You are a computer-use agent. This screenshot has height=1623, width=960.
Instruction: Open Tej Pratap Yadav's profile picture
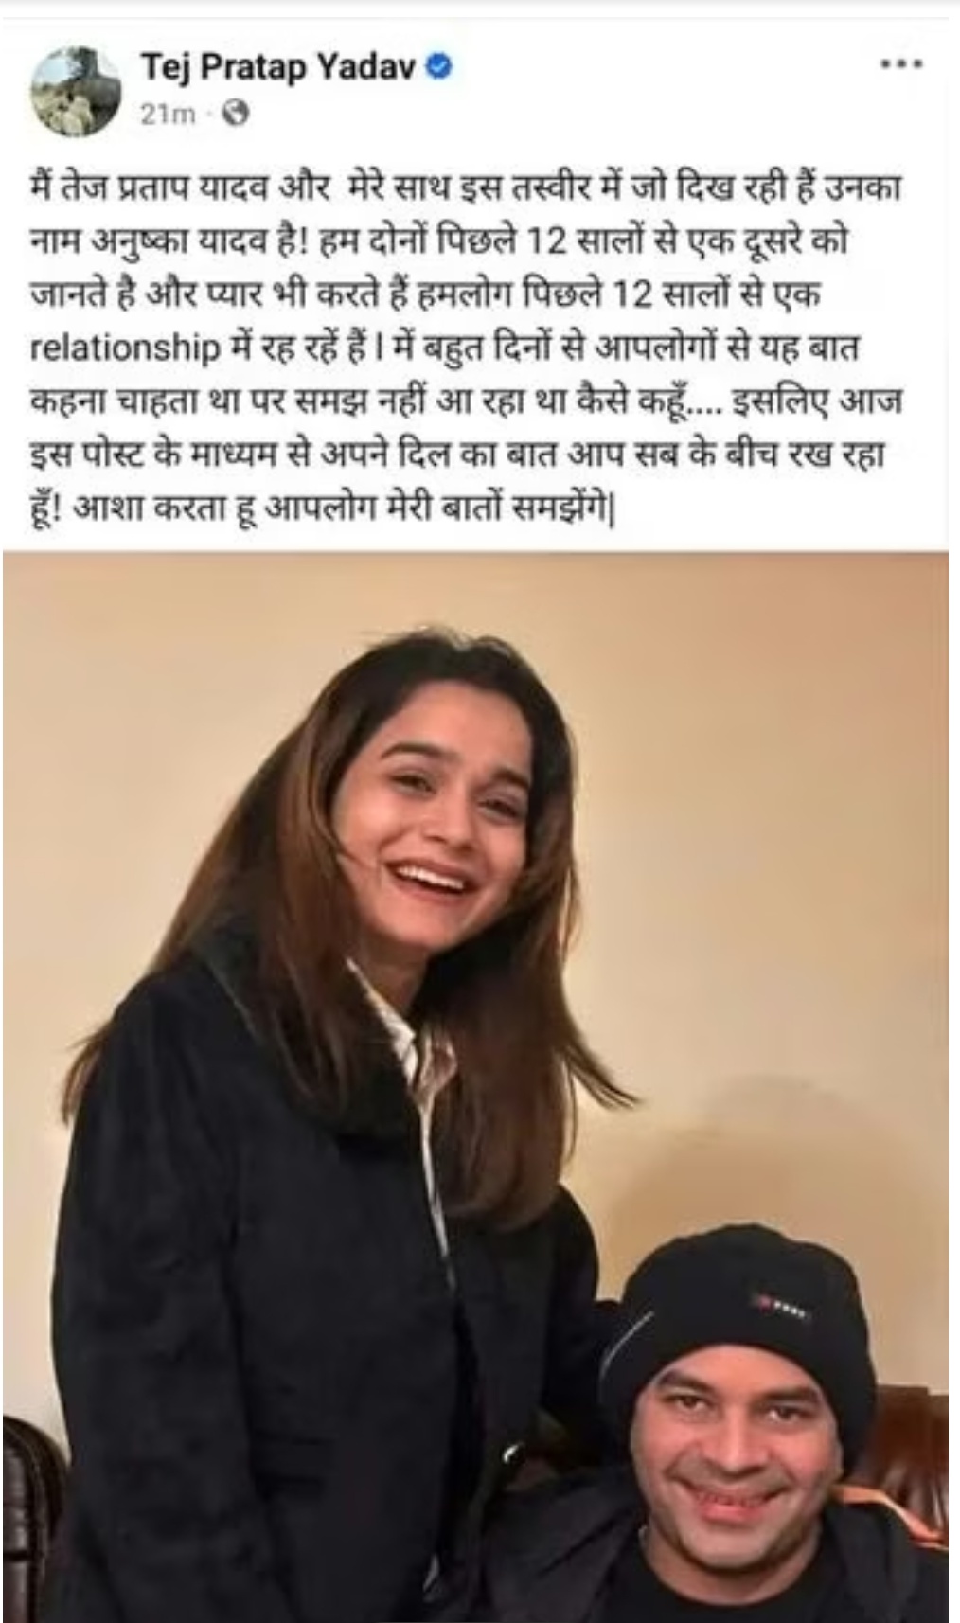pos(78,92)
